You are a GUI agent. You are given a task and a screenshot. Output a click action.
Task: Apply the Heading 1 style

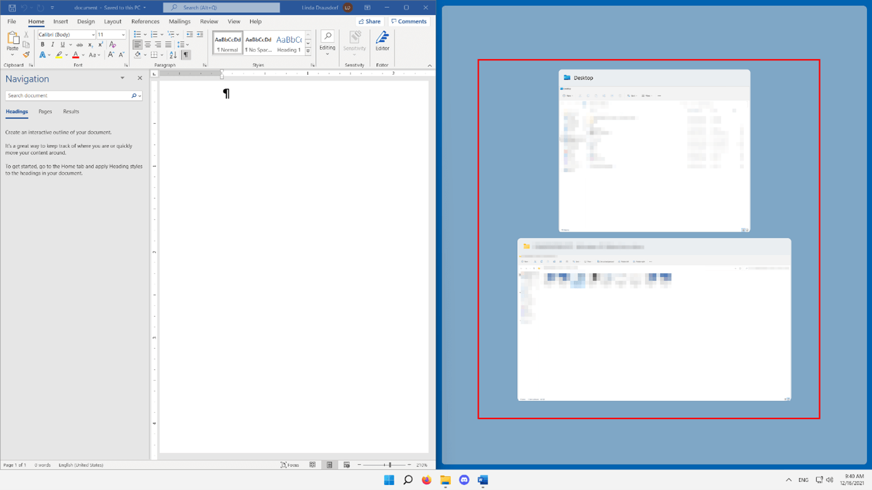pos(289,43)
